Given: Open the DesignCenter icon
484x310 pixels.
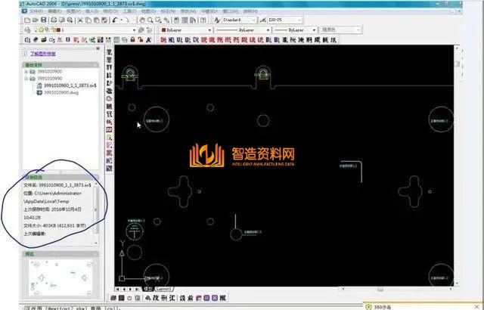Looking at the screenshot, I should click(185, 20).
